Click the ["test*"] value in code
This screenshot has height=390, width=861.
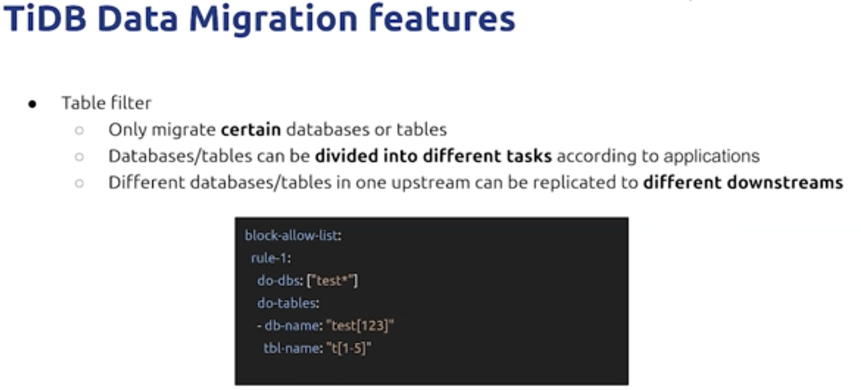pos(332,281)
